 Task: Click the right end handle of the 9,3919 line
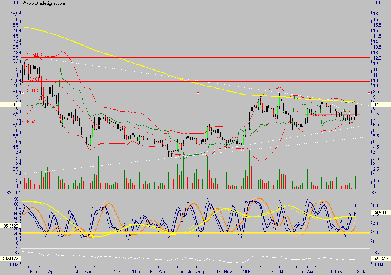[369, 93]
